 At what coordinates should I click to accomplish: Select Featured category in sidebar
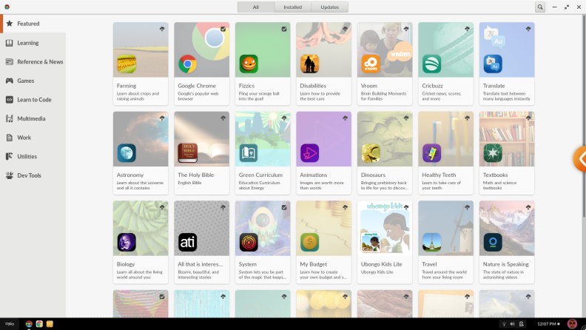pyautogui.click(x=33, y=24)
